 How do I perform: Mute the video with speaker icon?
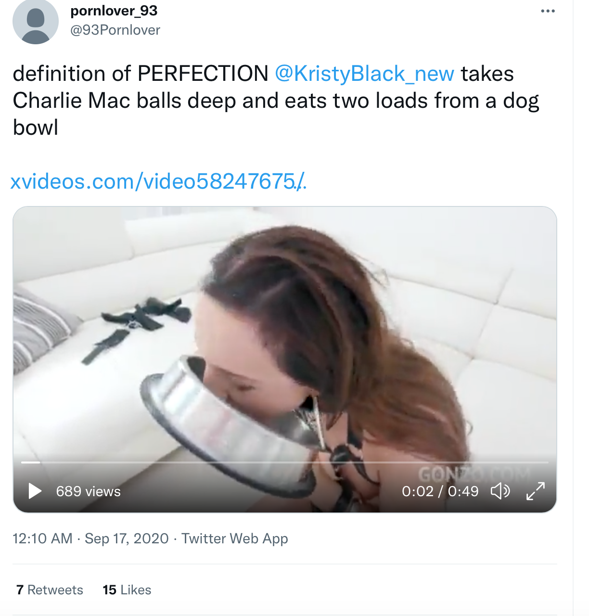pos(500,491)
